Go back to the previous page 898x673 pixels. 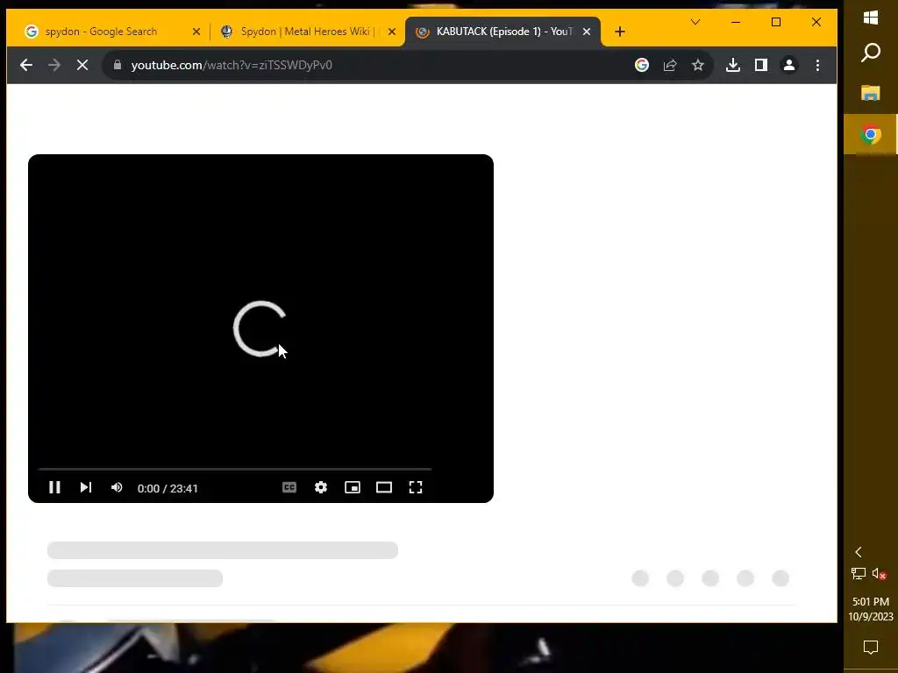pos(25,65)
